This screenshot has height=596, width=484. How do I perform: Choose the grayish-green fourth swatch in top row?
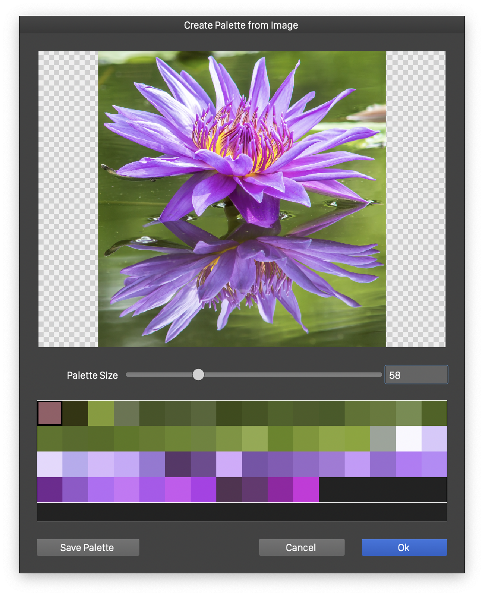[127, 413]
